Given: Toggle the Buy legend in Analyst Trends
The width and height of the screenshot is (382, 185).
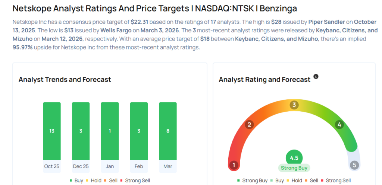Looking at the screenshot, I should coord(76,181).
